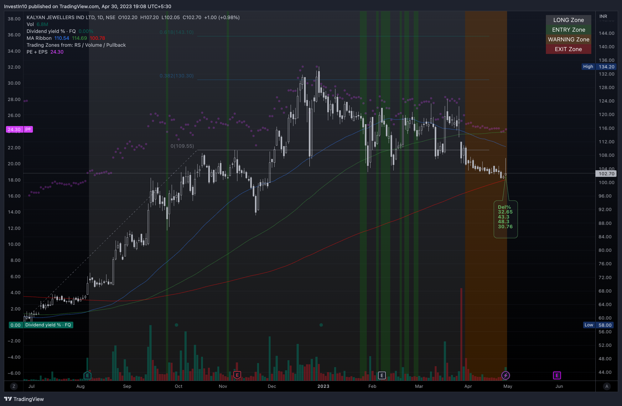
Task: Click the High 134.20 price label
Action: (x=599, y=67)
